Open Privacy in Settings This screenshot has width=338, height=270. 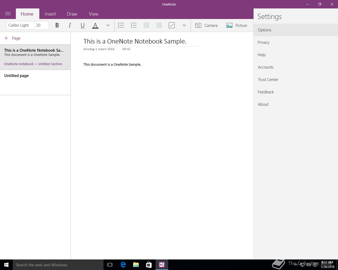296,42
